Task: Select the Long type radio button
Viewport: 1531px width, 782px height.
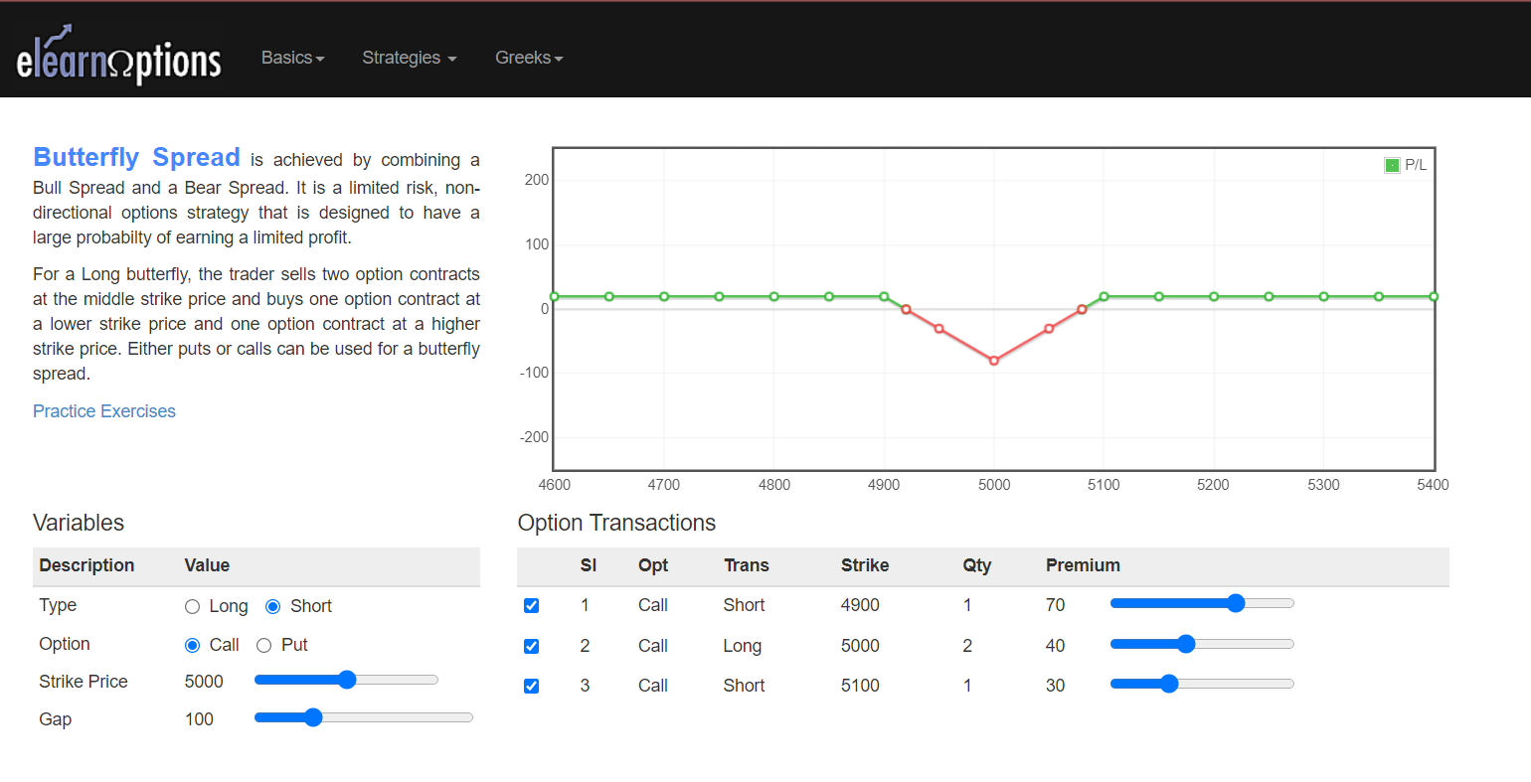Action: coord(193,607)
